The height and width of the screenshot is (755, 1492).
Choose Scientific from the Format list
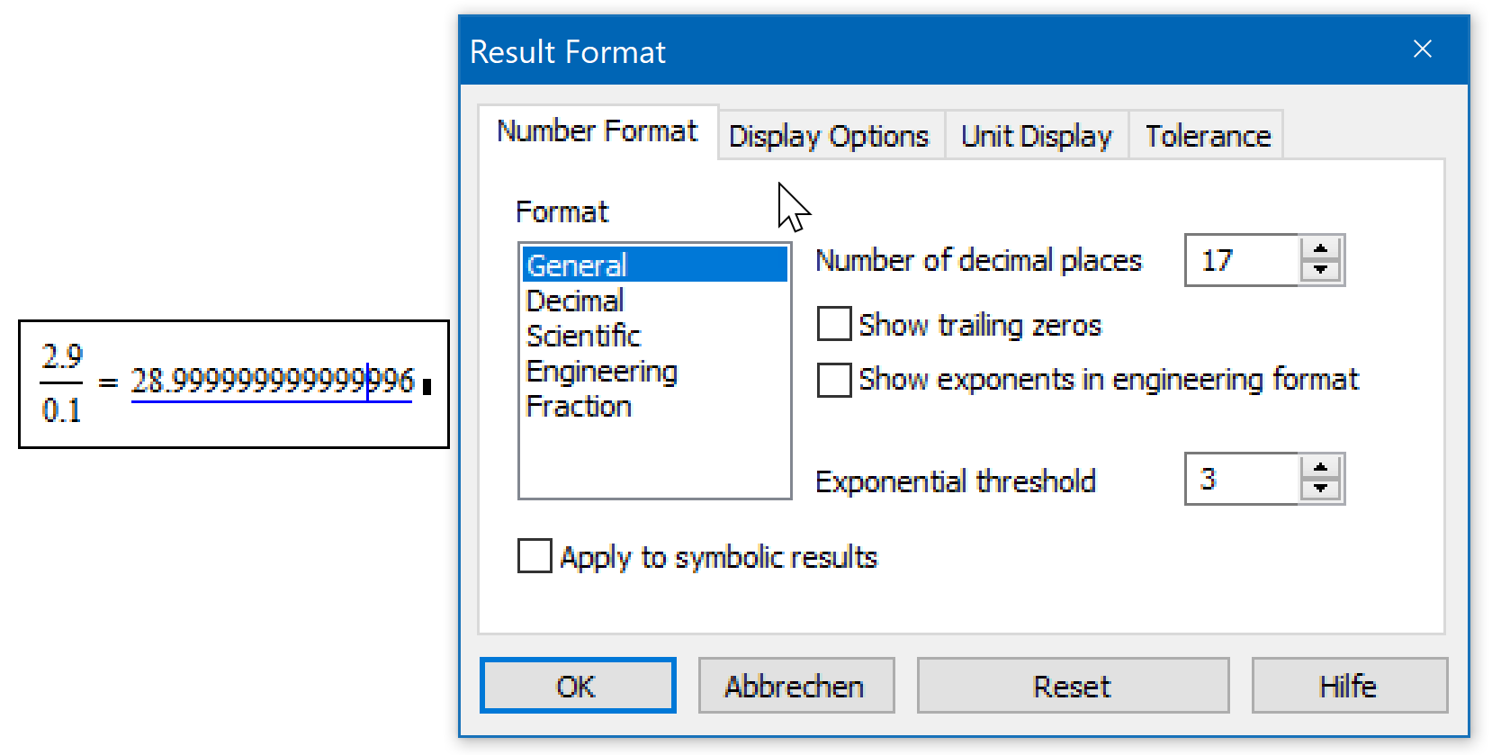pos(583,335)
